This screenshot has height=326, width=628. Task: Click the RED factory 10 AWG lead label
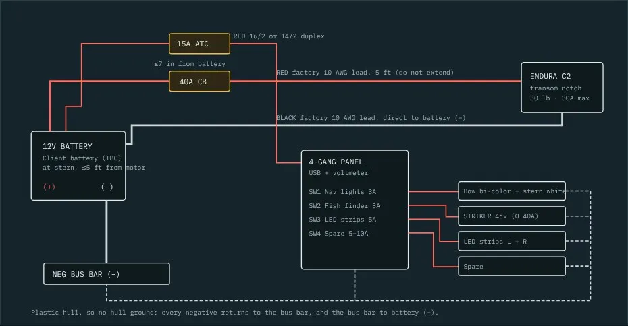(365, 72)
